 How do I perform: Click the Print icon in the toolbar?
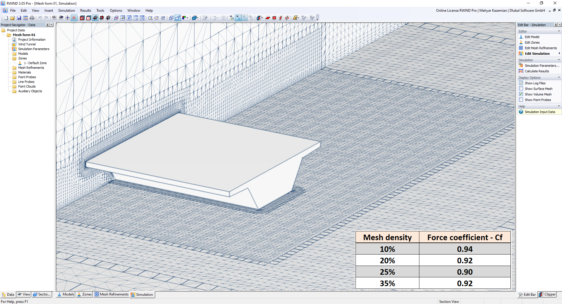coord(32,18)
